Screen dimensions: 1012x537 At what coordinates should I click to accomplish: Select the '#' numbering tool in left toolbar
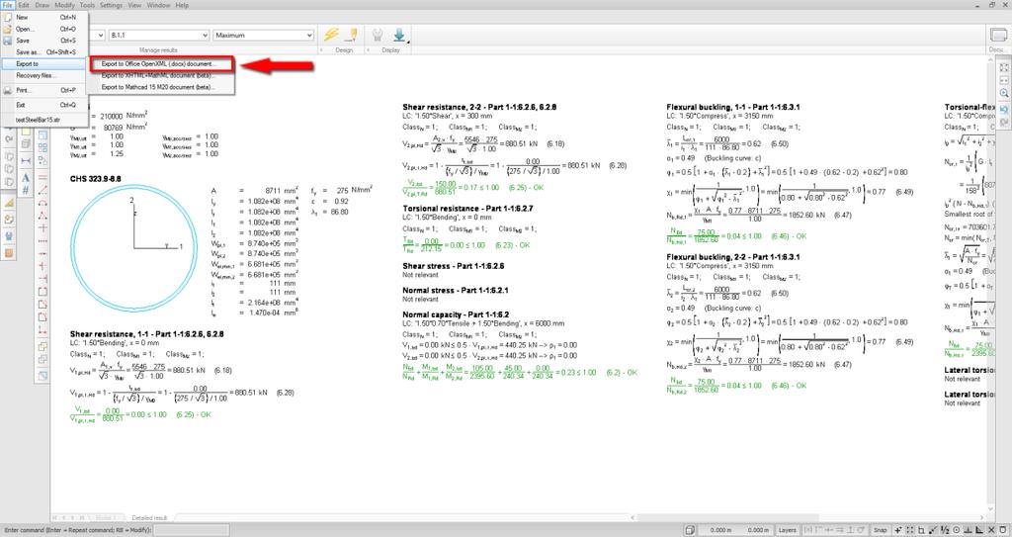click(x=25, y=190)
